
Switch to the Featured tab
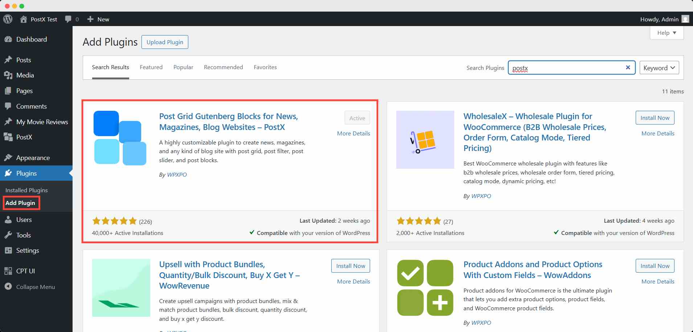(151, 67)
